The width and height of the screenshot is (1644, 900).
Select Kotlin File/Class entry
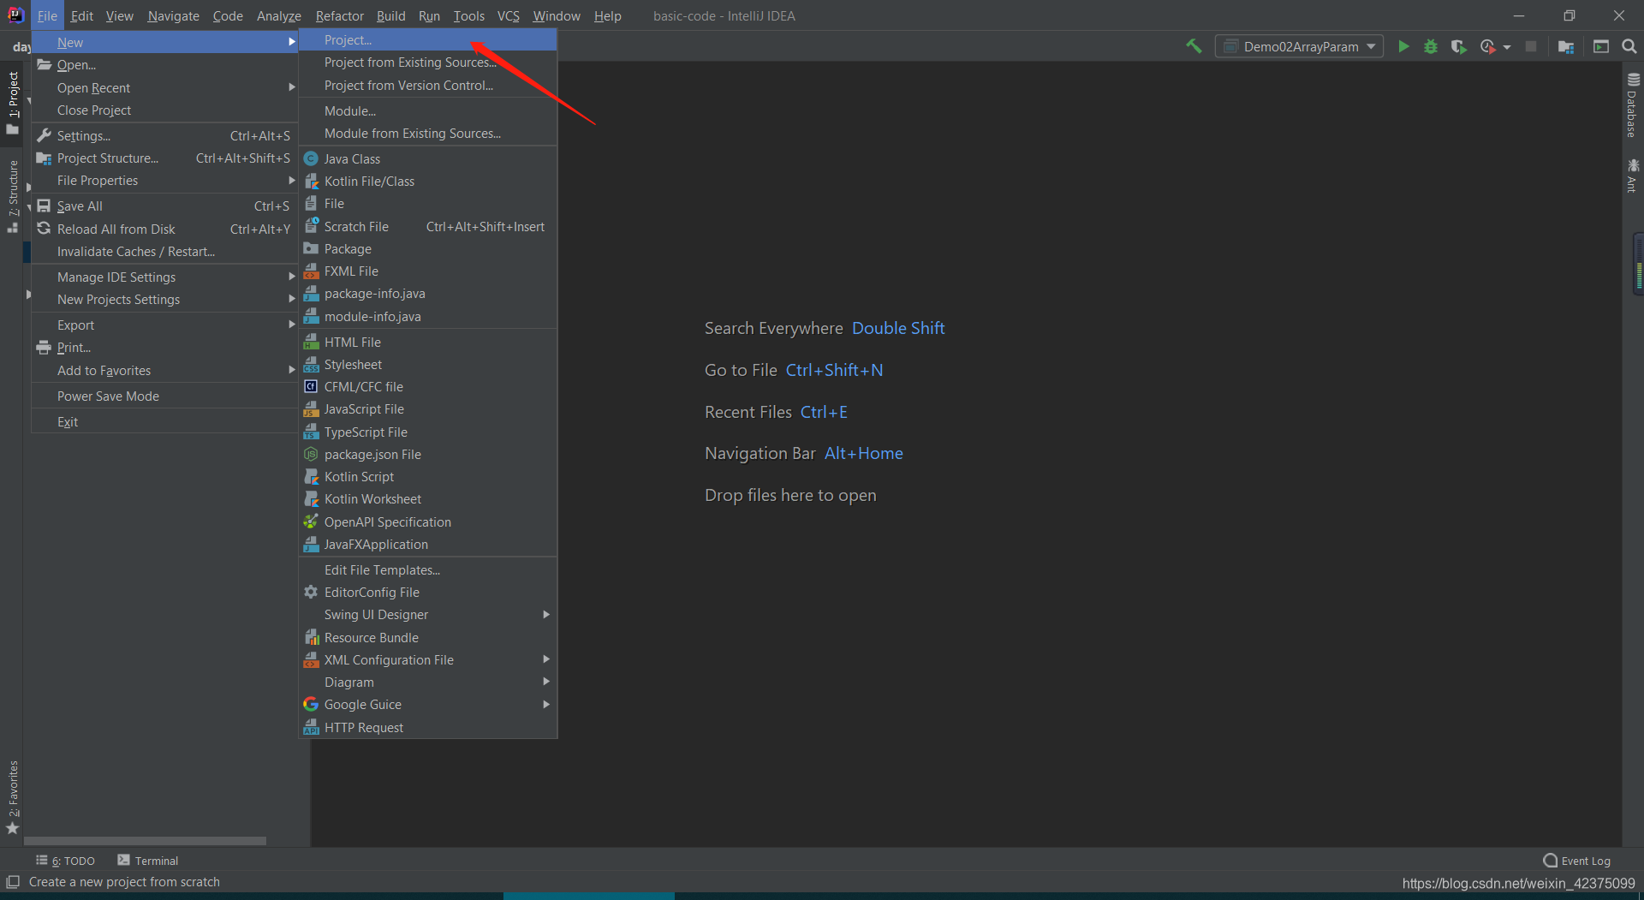(x=427, y=182)
